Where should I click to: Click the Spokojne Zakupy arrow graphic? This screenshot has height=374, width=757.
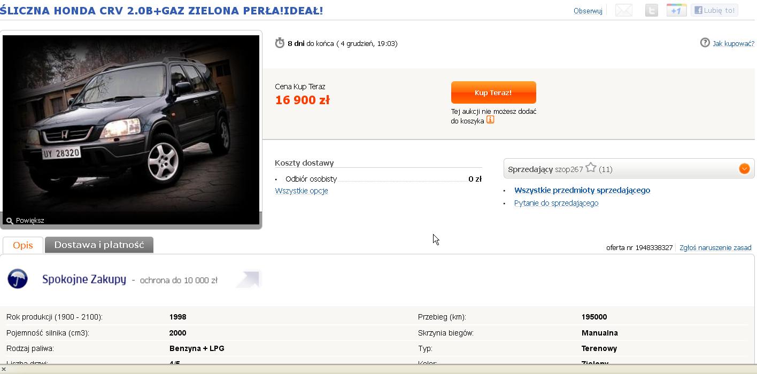point(248,279)
